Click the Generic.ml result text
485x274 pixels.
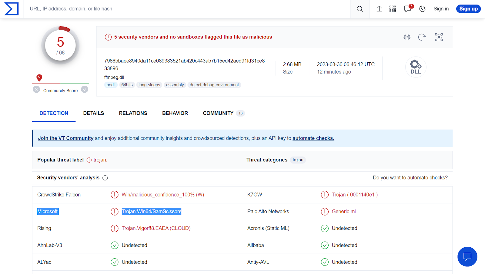344,212
